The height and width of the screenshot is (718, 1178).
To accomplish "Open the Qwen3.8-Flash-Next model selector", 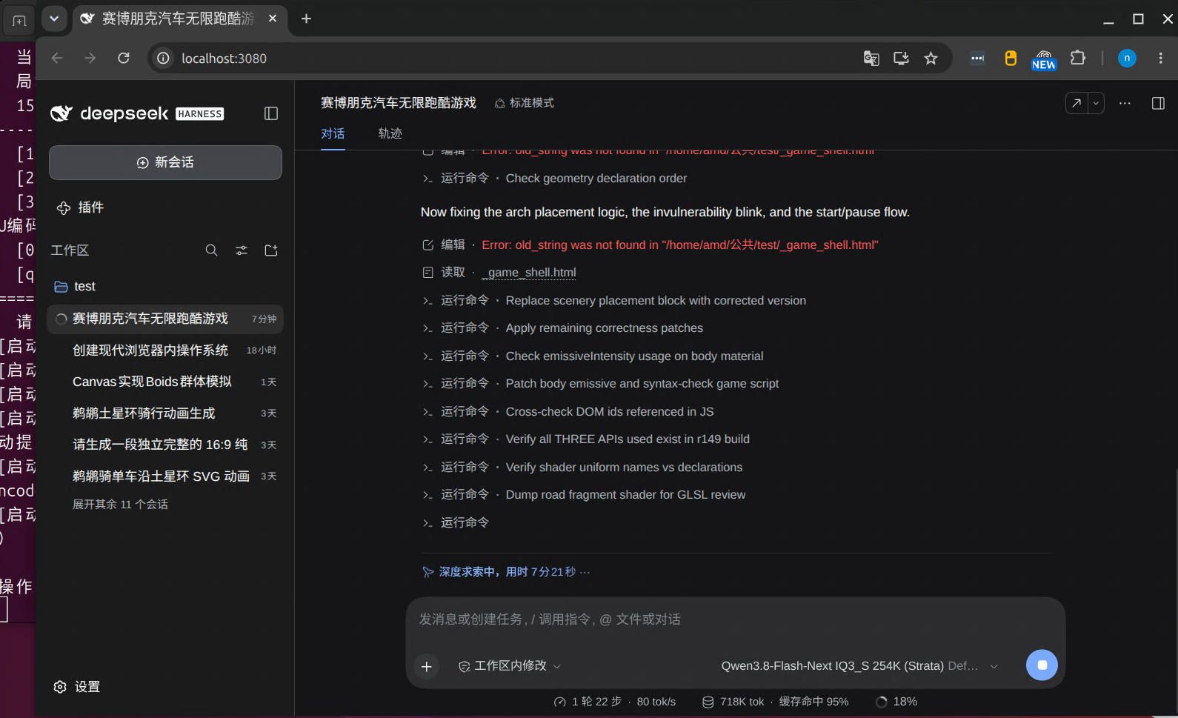I will tap(859, 666).
